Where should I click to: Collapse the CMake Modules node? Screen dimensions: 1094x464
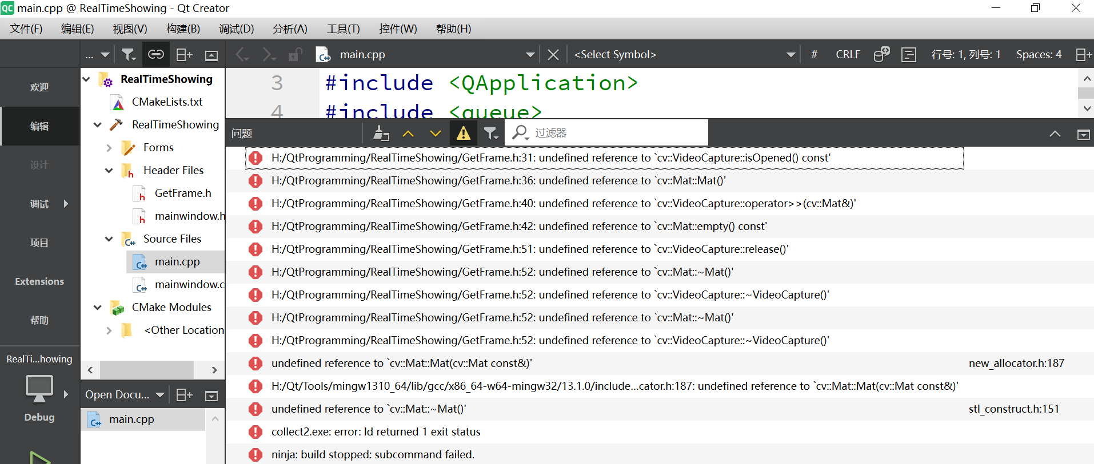pos(98,307)
